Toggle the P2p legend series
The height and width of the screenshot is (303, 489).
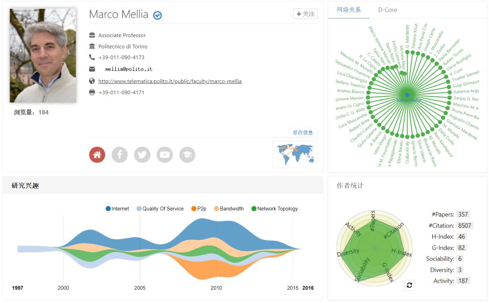[x=198, y=209]
